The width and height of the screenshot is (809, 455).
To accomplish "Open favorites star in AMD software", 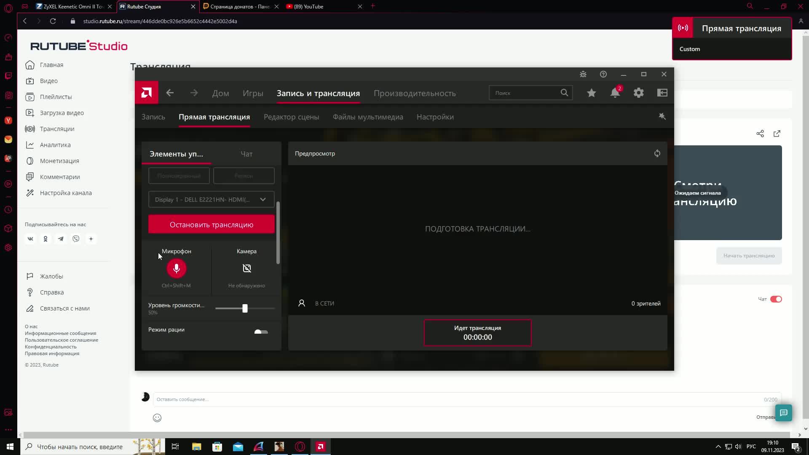I will point(591,93).
